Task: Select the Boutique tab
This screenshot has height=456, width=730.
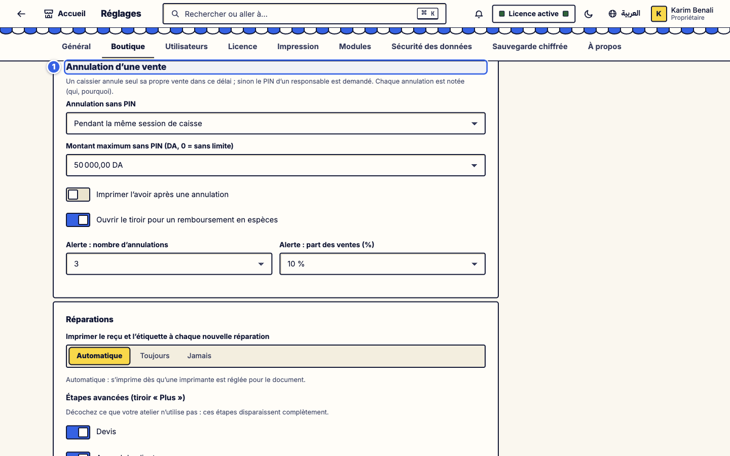Action: [x=128, y=47]
